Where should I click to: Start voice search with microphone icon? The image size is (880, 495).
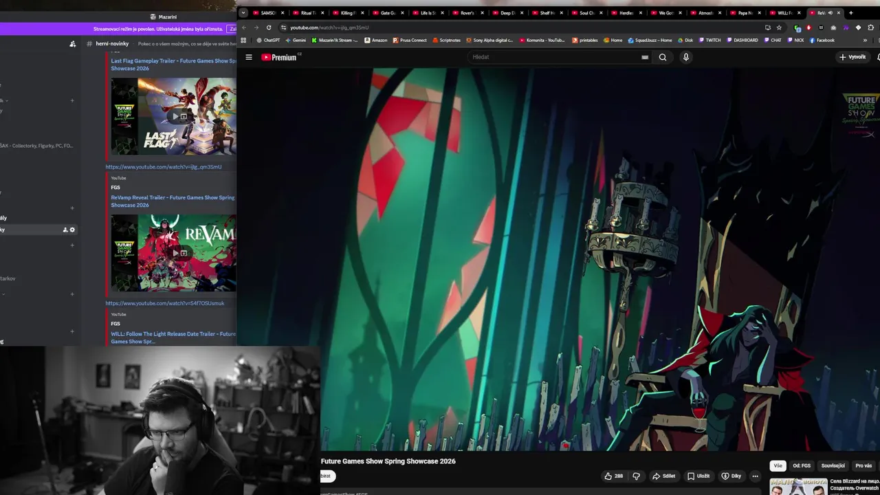(x=685, y=57)
